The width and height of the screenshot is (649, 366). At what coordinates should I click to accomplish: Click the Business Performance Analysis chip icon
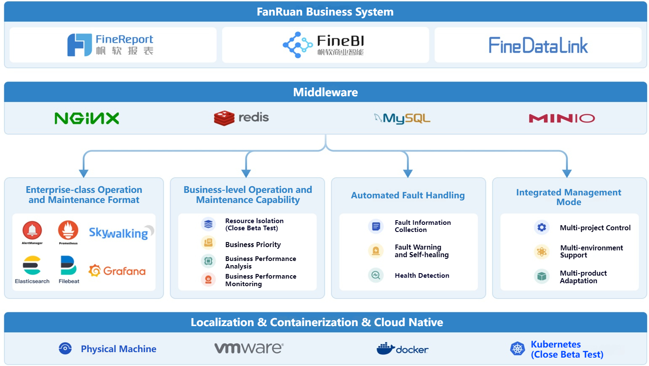tap(208, 261)
